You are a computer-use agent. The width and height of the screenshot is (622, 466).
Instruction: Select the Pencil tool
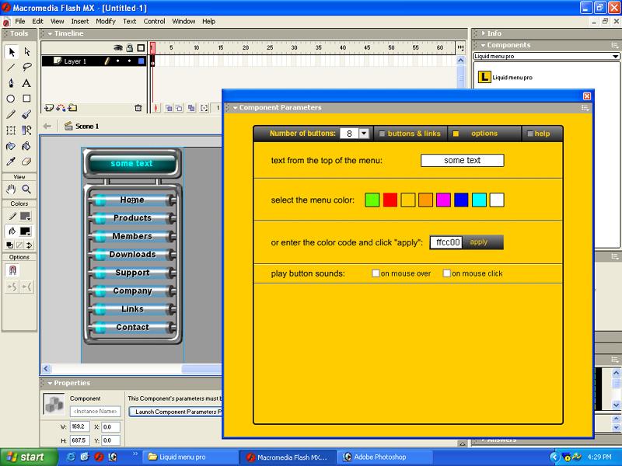pyautogui.click(x=11, y=114)
